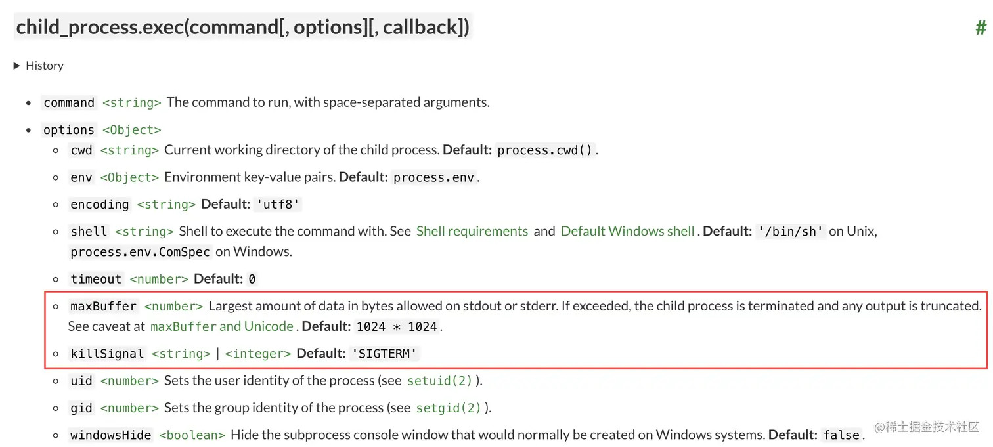Screen dimensions: 993x447
Task: Click the <number> type beside gid
Action: 129,408
